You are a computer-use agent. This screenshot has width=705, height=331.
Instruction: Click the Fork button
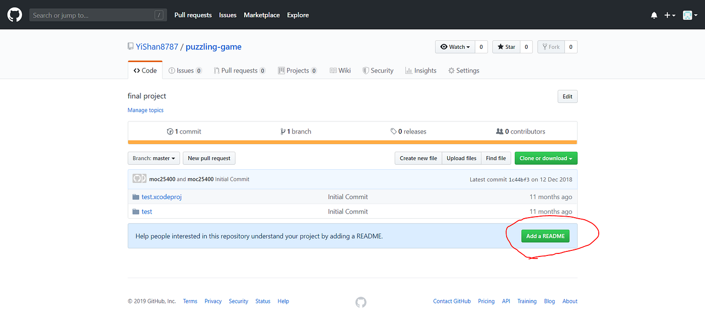click(551, 47)
